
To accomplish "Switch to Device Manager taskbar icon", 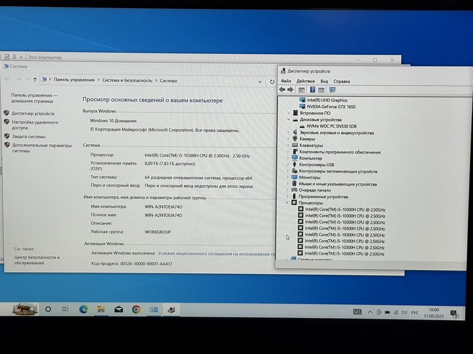I will (171, 310).
